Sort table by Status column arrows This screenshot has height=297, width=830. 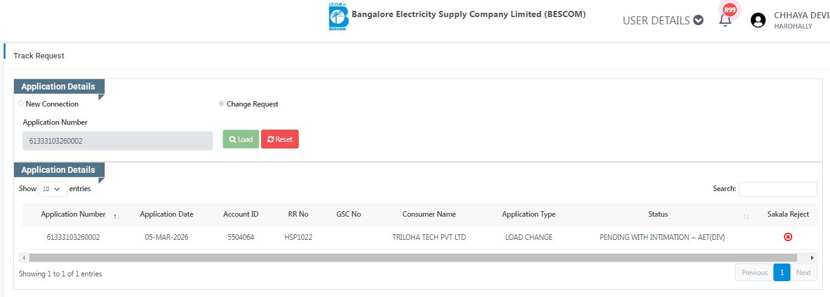[x=745, y=215]
